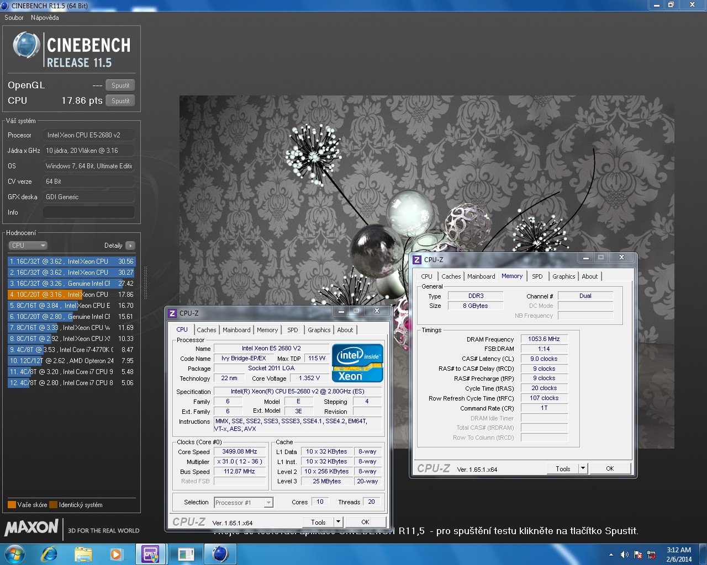
Task: Click the DRAM Frequency value 1053.6 MHz
Action: 544,339
